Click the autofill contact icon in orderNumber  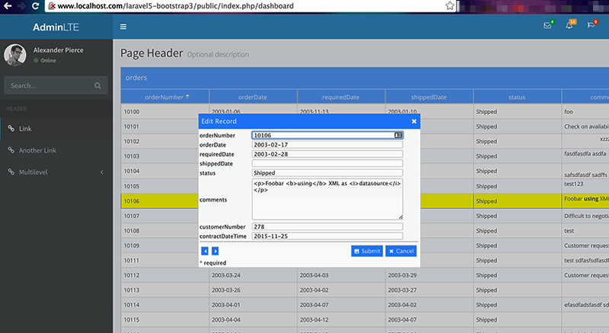pos(398,135)
